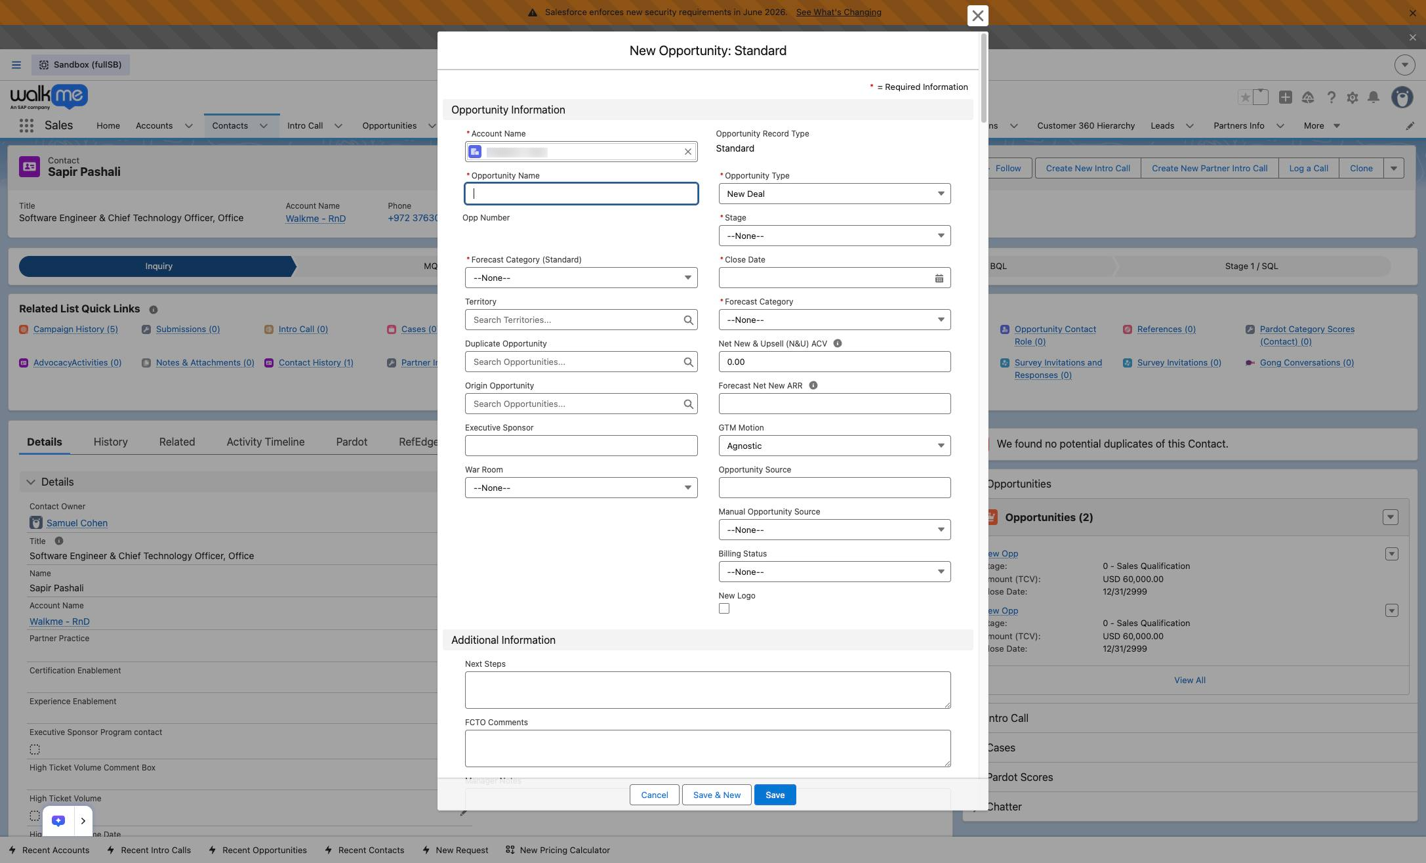1426x863 pixels.
Task: Go to the Home nav tab
Action: 108,125
